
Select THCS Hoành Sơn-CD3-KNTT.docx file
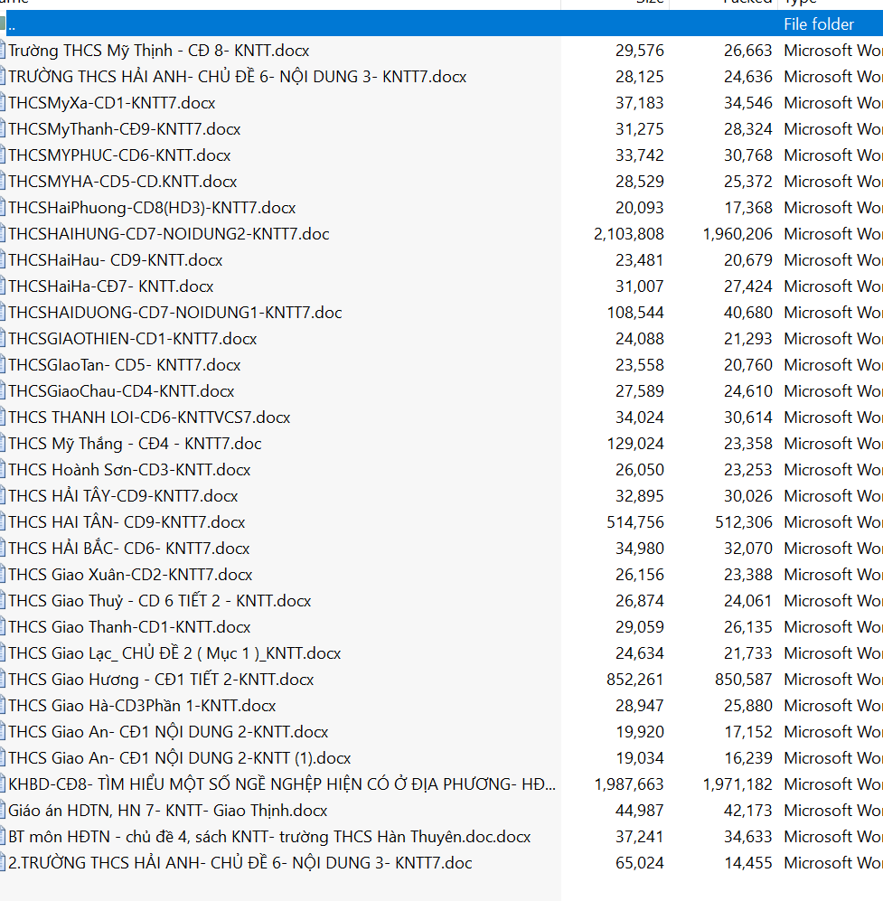129,470
